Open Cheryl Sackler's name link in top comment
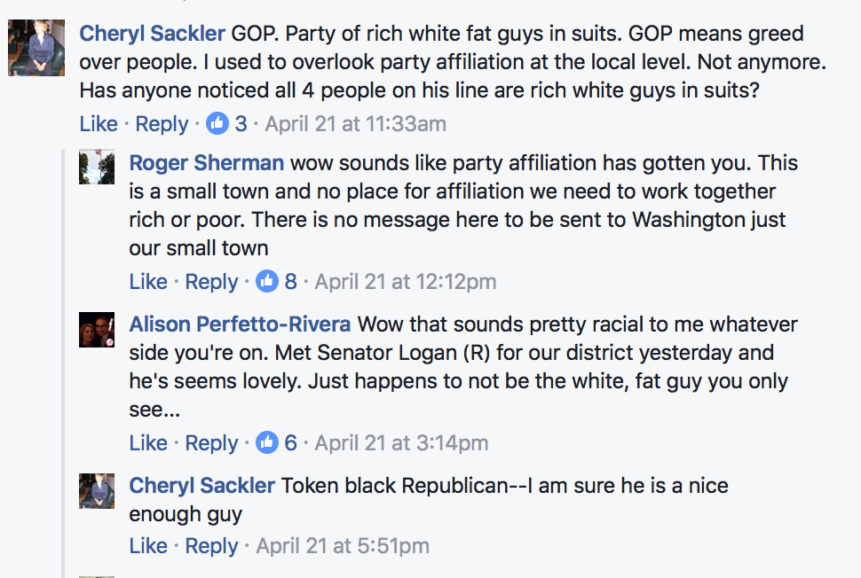 (152, 34)
